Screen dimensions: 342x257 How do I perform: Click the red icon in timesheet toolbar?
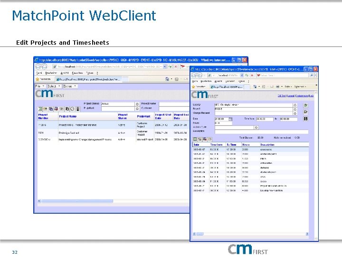(205, 139)
